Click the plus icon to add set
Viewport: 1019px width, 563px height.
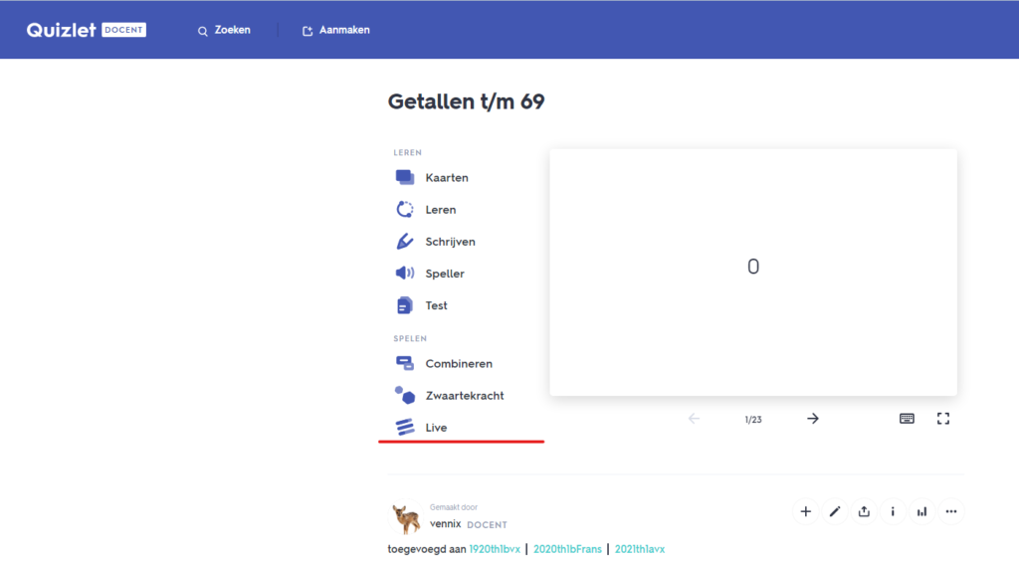click(805, 511)
